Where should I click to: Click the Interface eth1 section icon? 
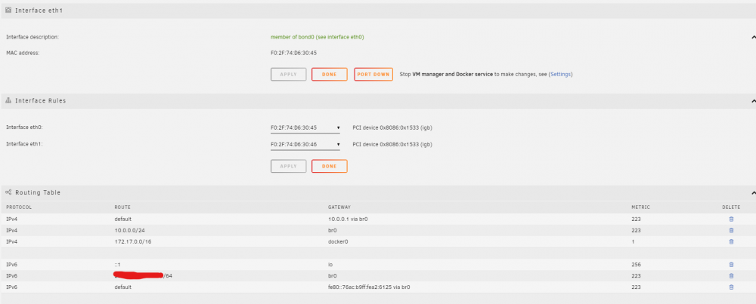tap(8, 10)
